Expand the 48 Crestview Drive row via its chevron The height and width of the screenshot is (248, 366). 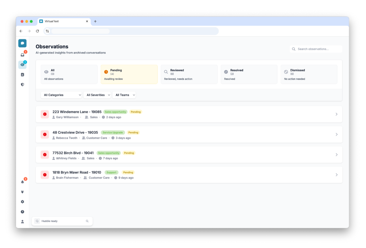336,134
